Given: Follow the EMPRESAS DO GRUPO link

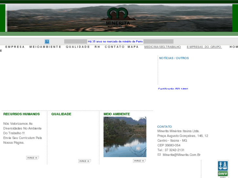Looking at the screenshot, I should coord(204,47).
